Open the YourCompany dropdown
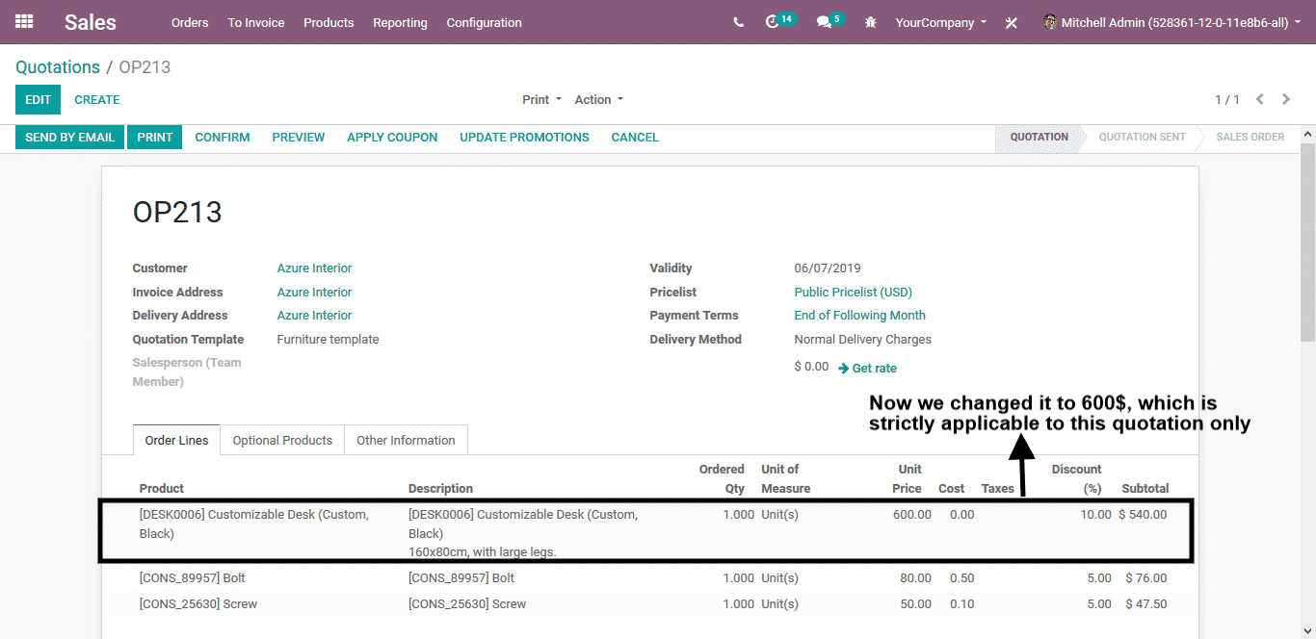1316x639 pixels. pyautogui.click(x=940, y=22)
